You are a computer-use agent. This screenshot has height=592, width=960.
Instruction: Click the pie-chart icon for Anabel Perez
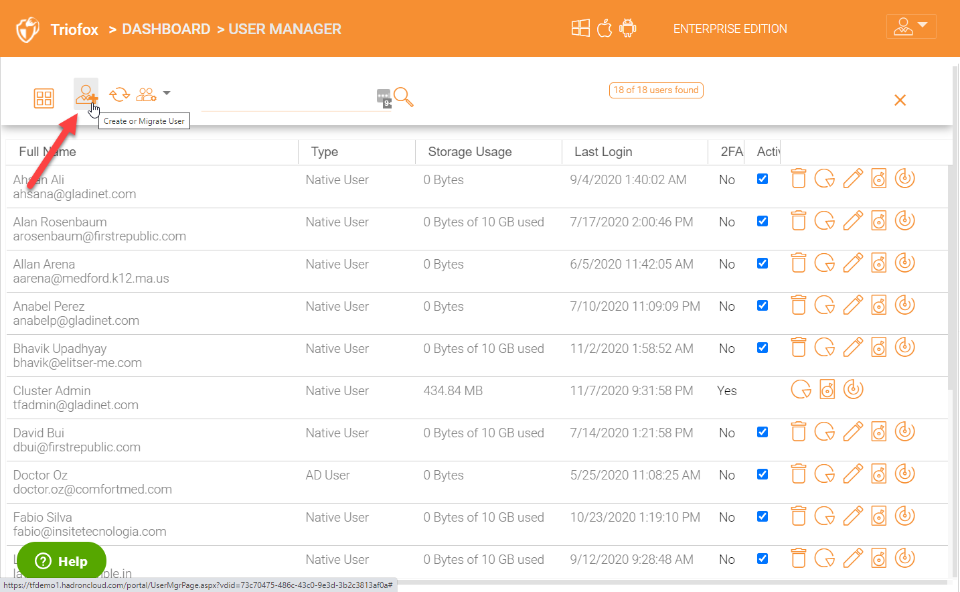pyautogui.click(x=825, y=305)
